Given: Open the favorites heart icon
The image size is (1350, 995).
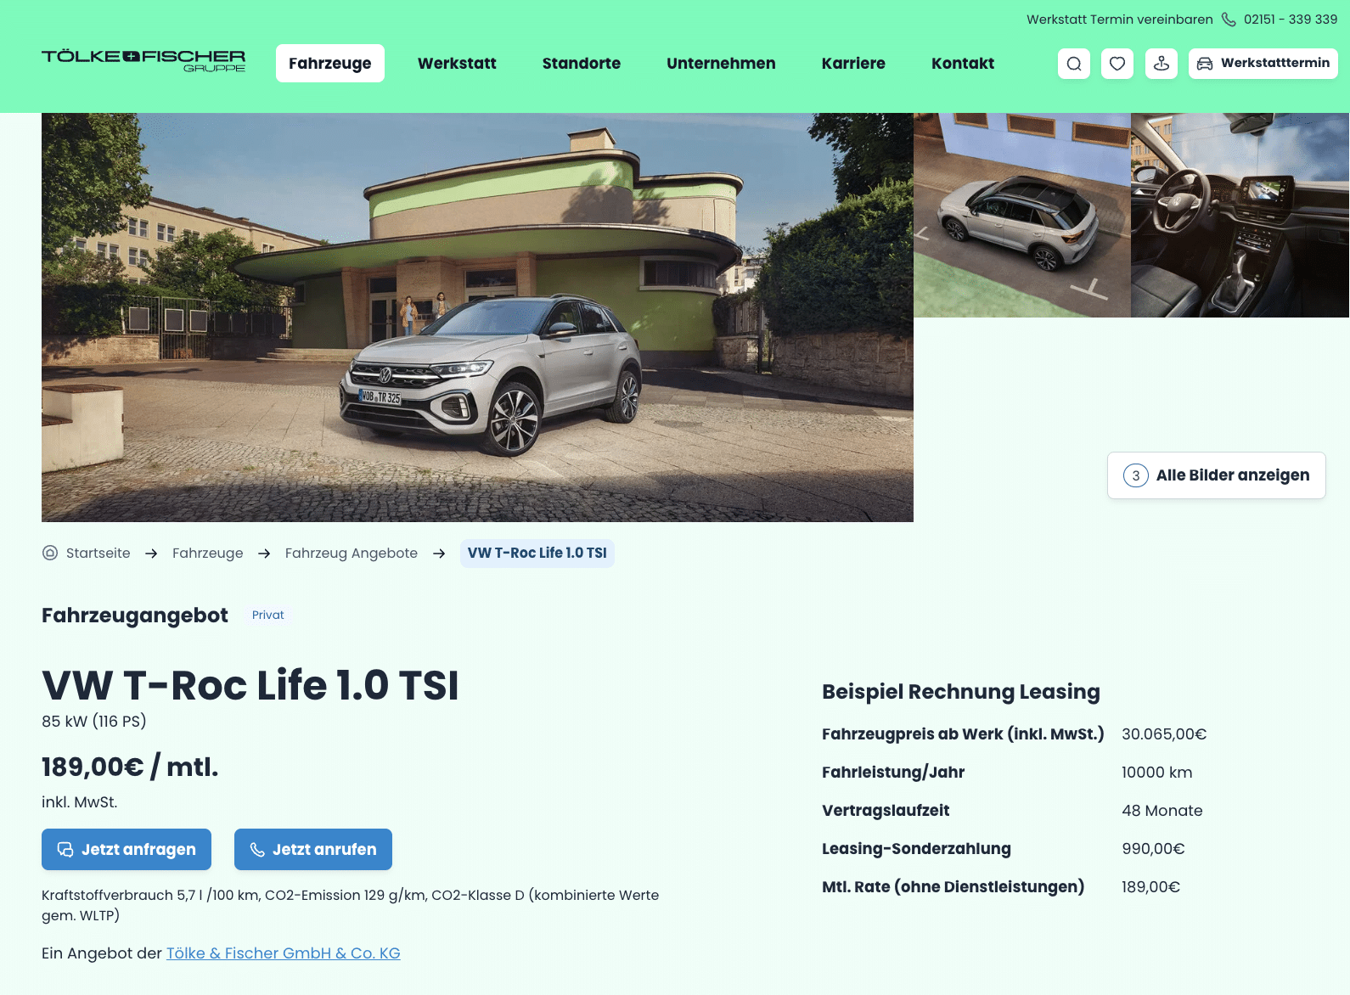Looking at the screenshot, I should (1117, 64).
